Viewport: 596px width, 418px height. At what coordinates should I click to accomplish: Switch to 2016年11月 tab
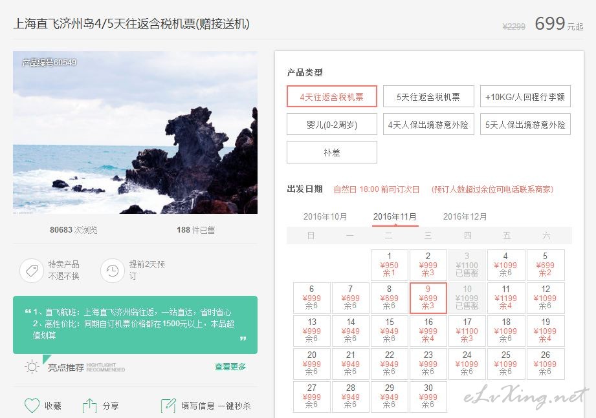tap(395, 216)
